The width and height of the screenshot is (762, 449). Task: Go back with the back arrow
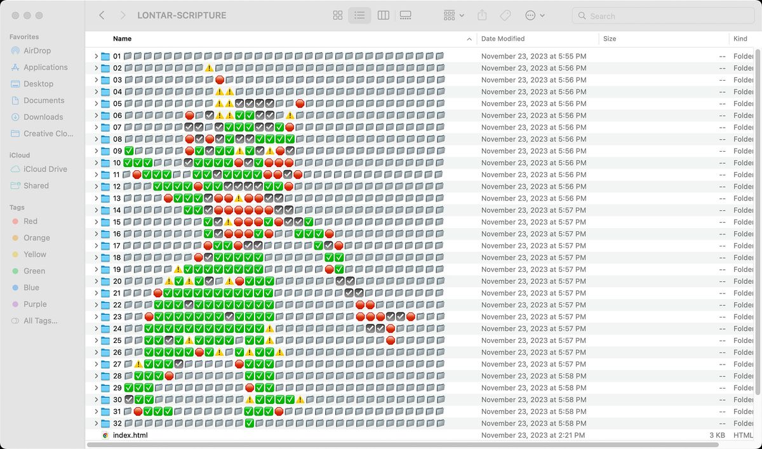102,15
